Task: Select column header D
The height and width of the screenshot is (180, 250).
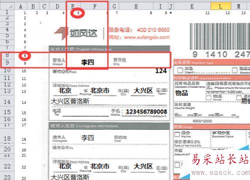Action: tap(57, 6)
